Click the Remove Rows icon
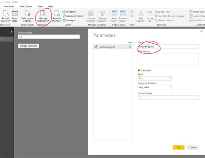This screenshot has width=205, height=158. click(123, 13)
